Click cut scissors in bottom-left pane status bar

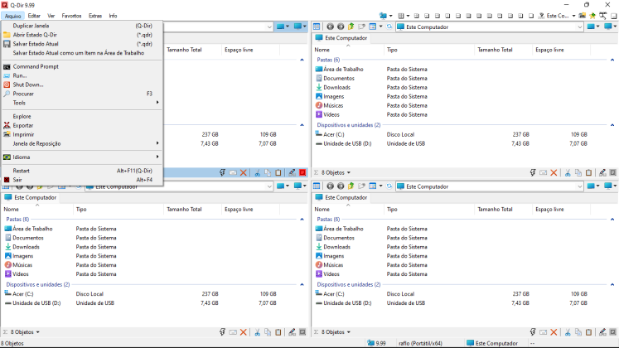tap(257, 332)
